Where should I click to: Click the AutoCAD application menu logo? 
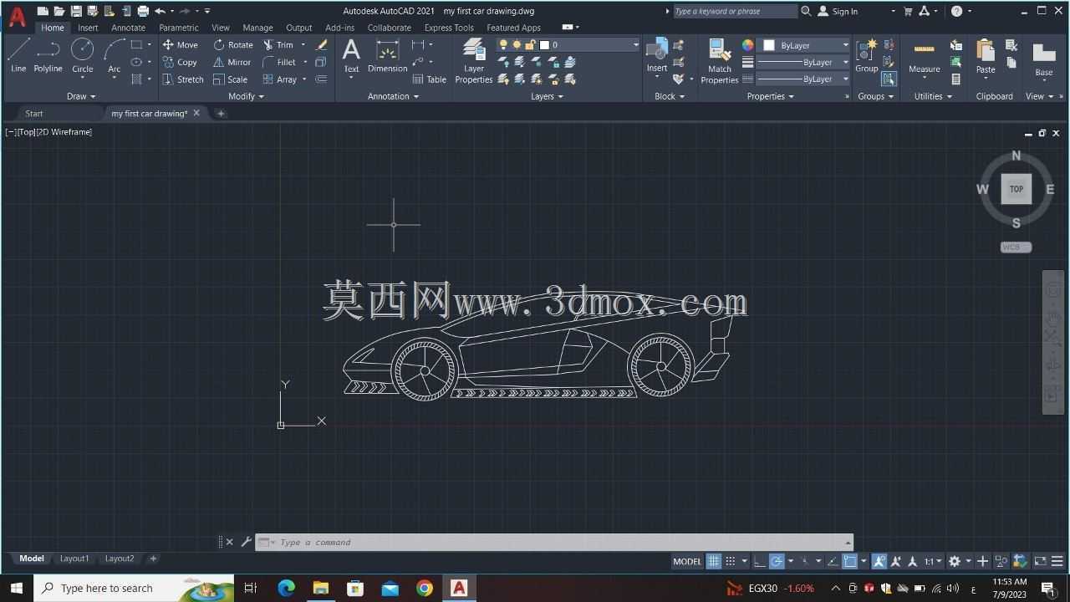click(17, 16)
